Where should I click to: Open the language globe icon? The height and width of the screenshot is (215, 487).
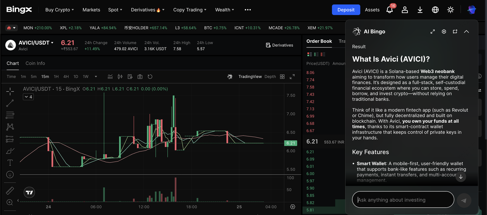[435, 10]
